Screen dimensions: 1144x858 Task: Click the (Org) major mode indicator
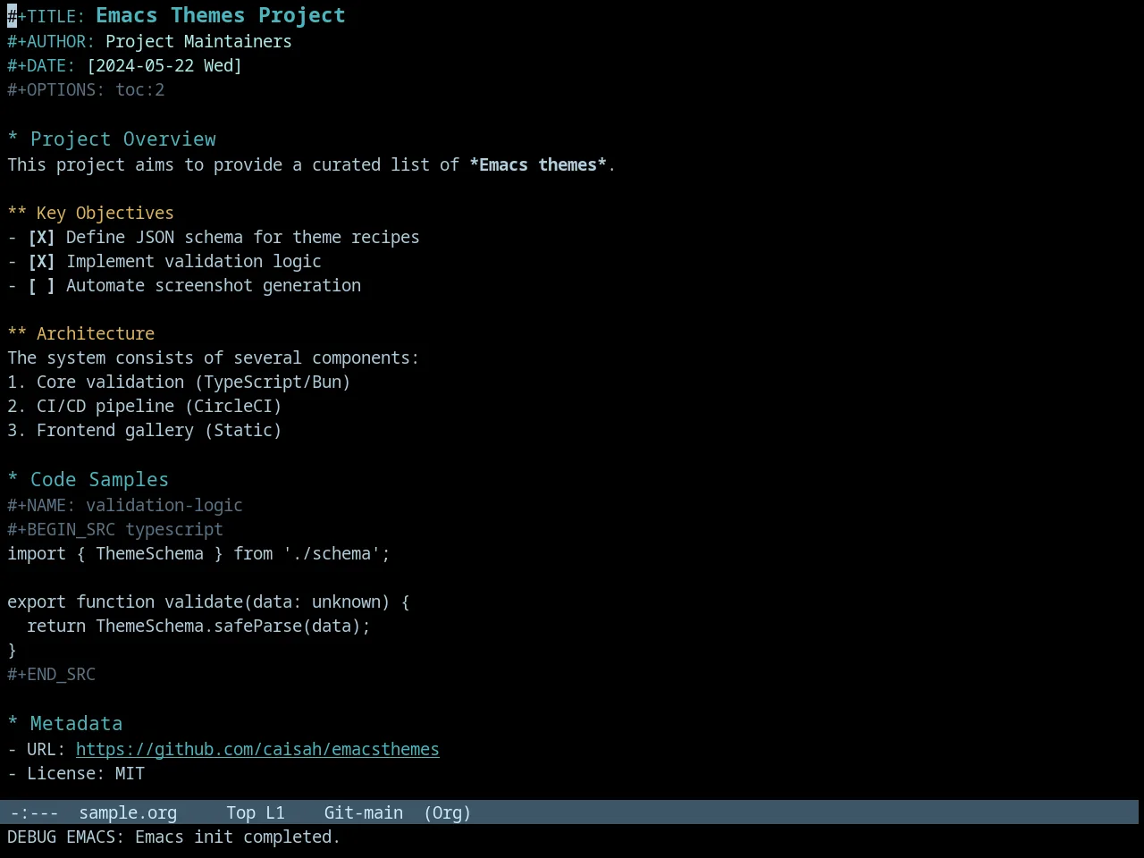point(447,813)
